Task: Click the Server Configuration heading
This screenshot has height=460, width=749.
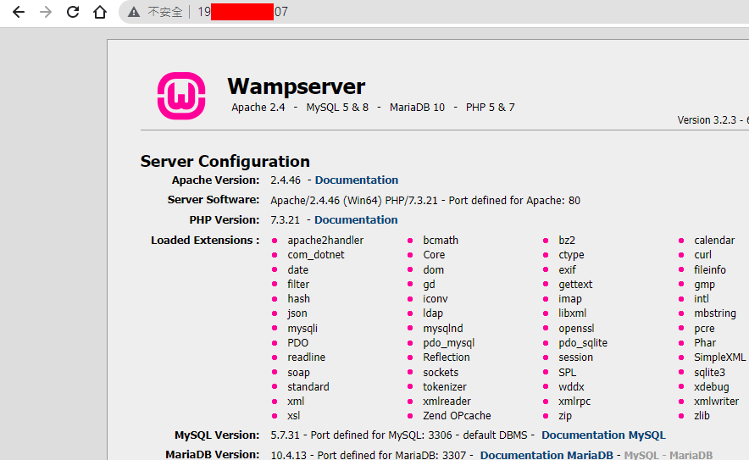Action: 225,162
